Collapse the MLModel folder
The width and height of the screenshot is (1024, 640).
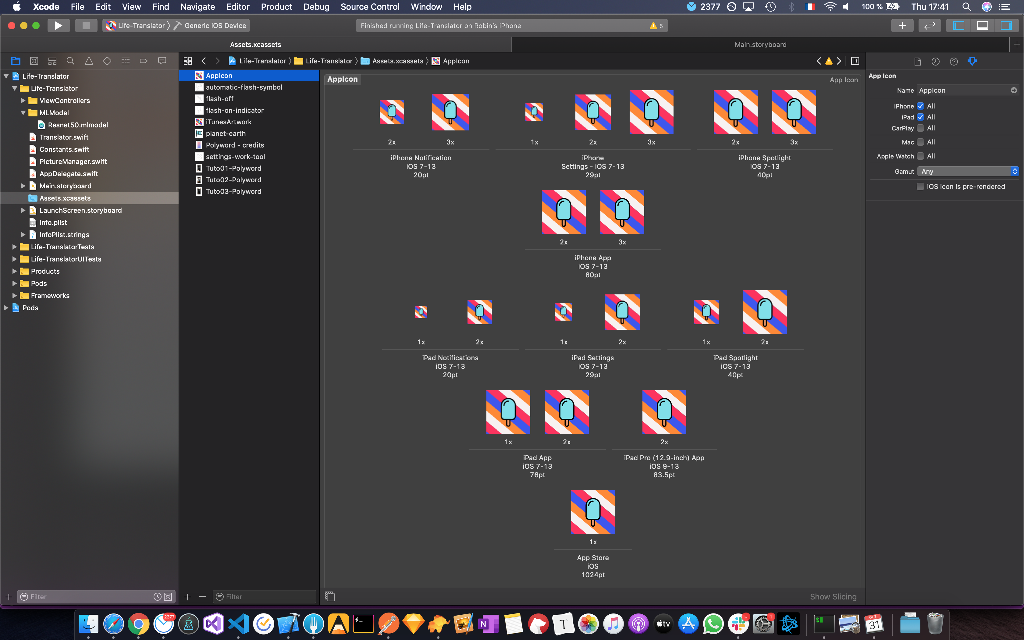23,112
